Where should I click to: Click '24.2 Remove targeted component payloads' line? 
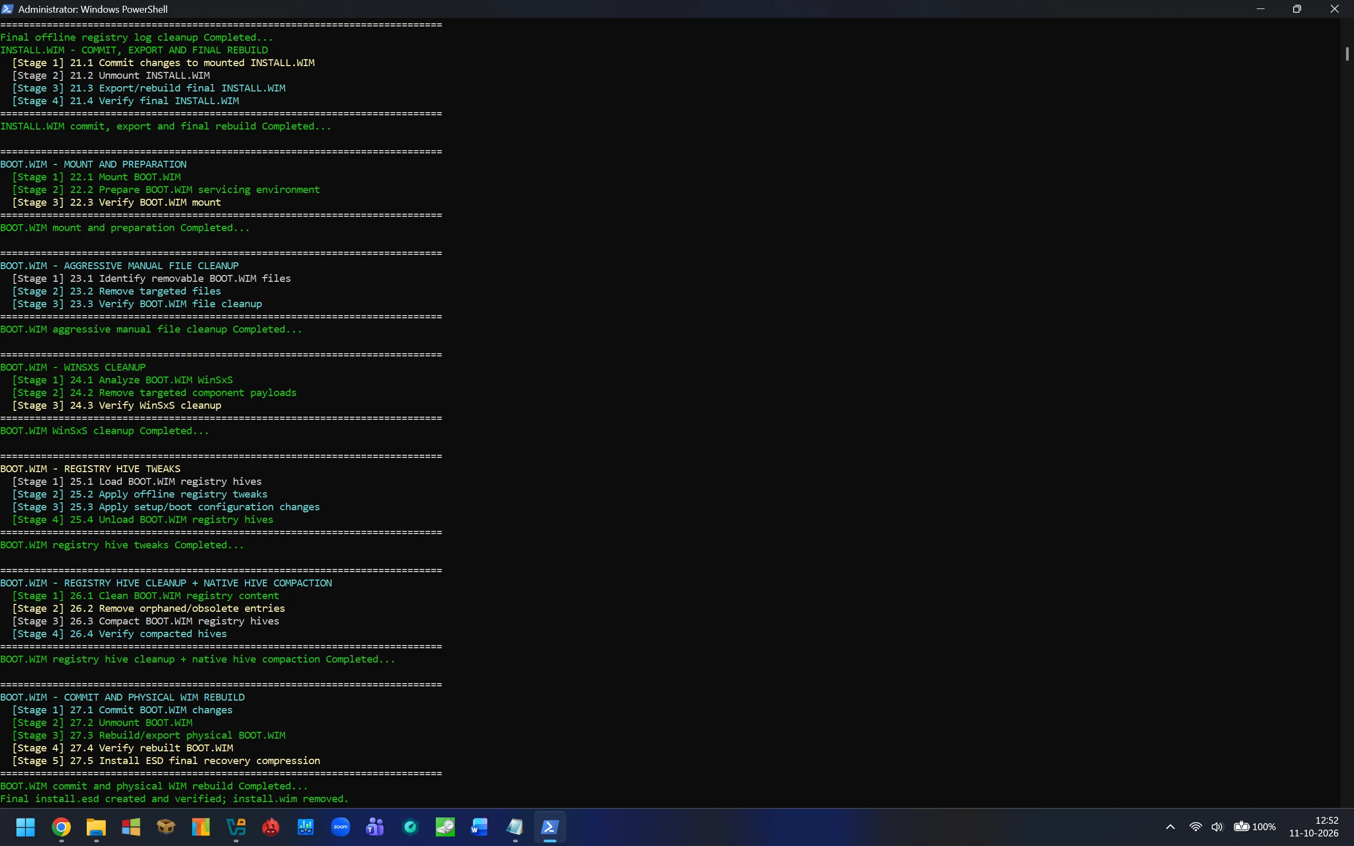[x=183, y=392]
